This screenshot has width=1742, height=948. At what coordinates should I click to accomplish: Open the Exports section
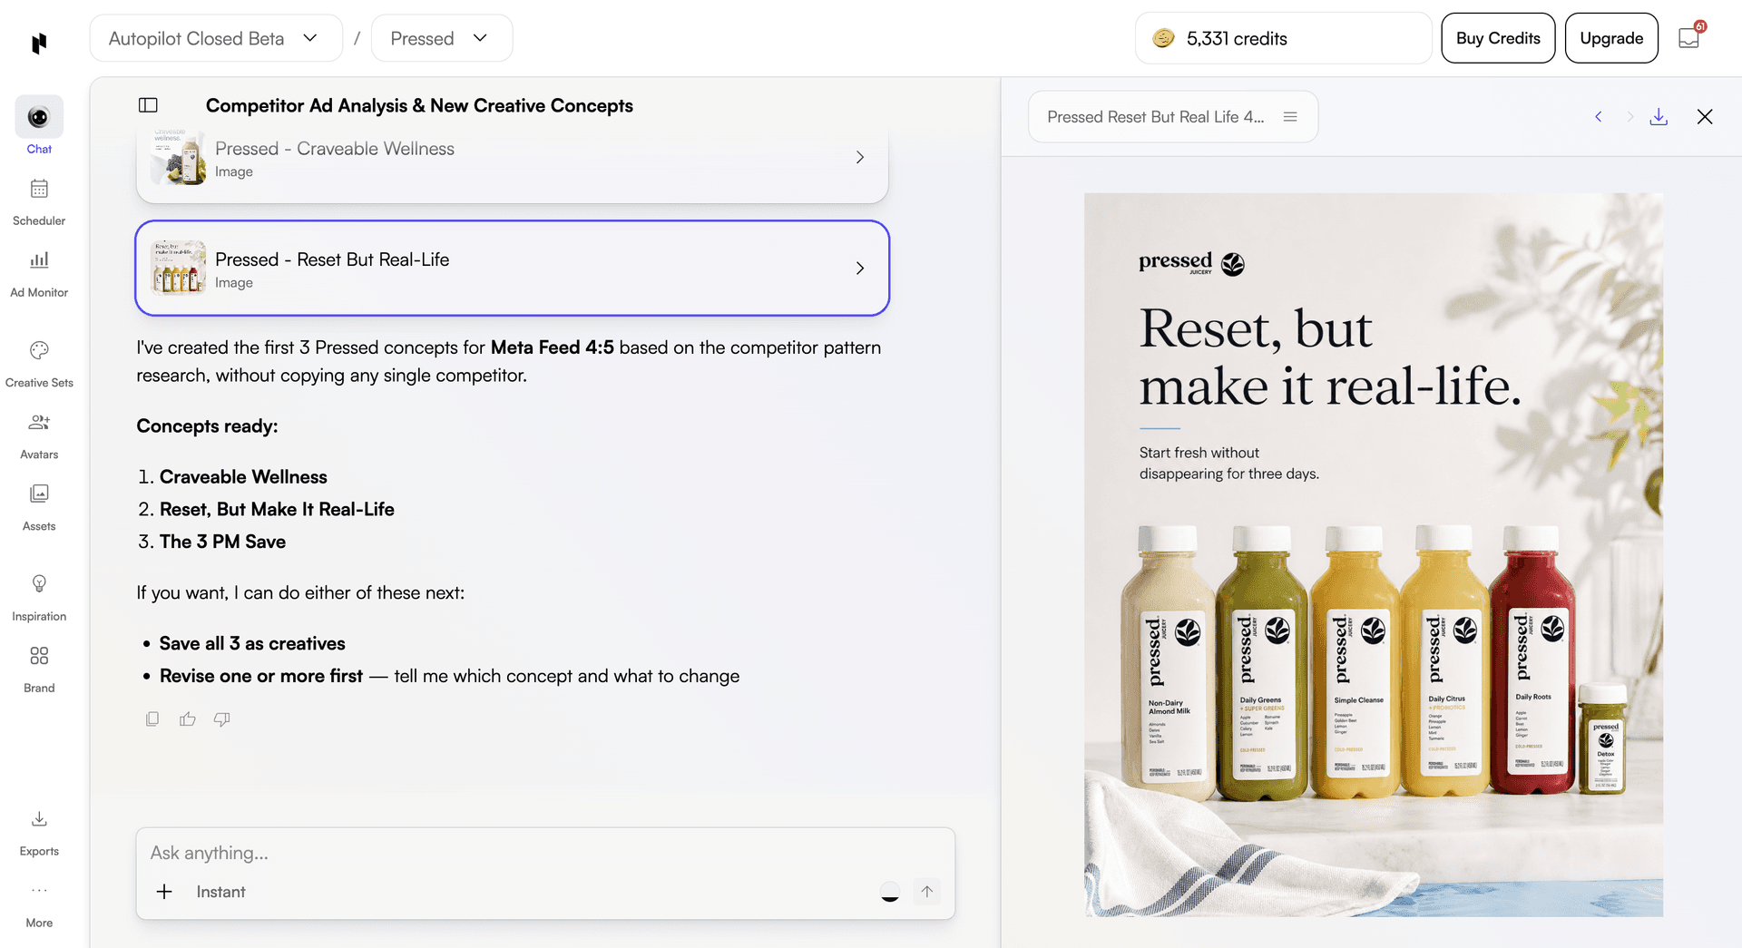point(39,832)
